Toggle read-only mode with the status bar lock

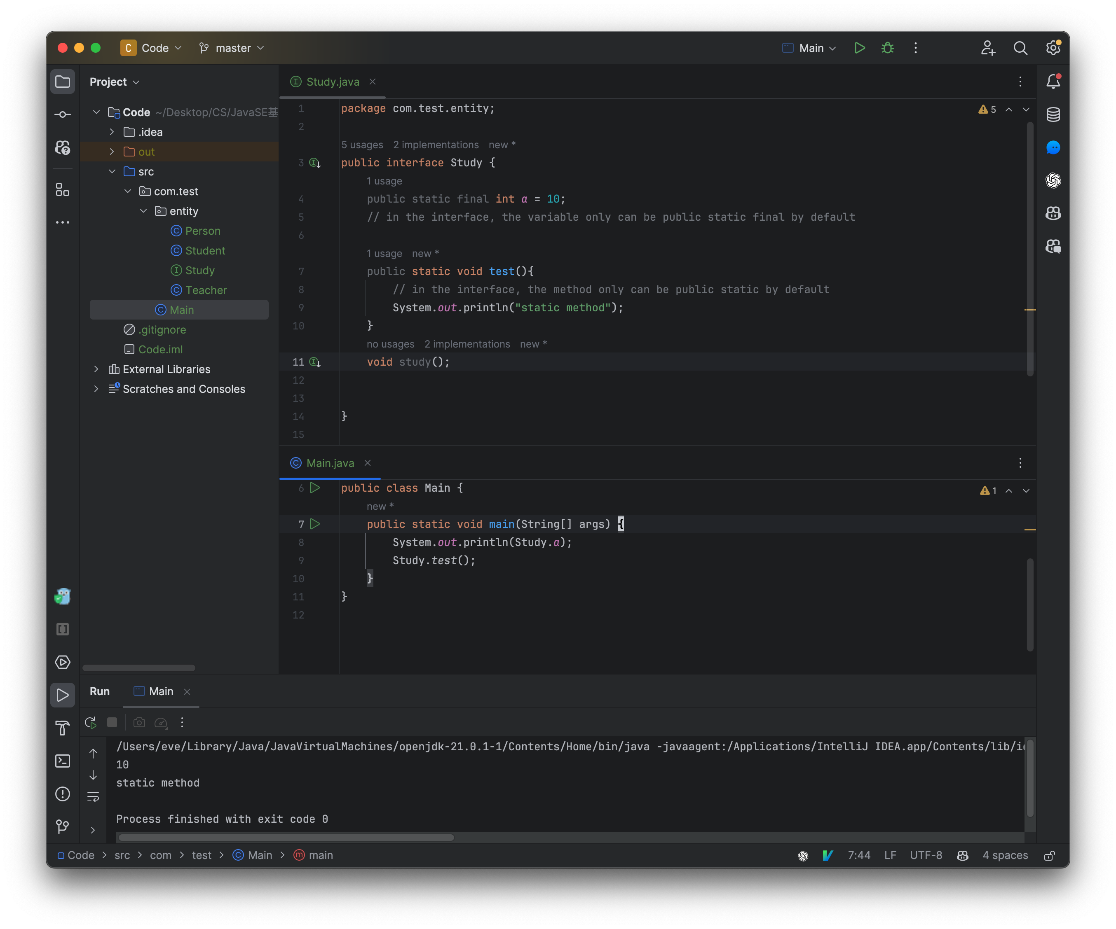(1050, 855)
